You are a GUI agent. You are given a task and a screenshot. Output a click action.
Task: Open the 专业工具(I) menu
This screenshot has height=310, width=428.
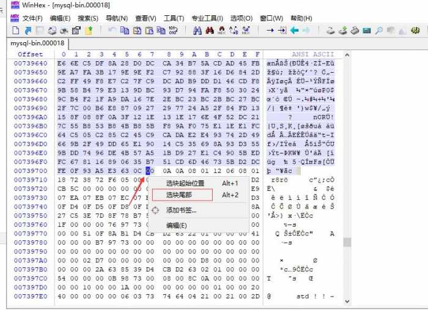point(207,18)
